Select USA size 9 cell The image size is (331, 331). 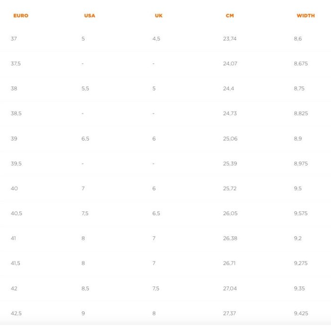(x=83, y=313)
